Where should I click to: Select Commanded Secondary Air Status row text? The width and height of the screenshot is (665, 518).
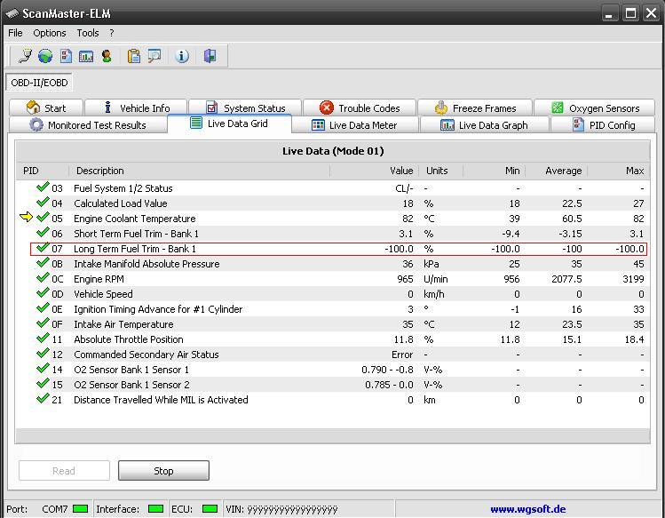pos(146,355)
